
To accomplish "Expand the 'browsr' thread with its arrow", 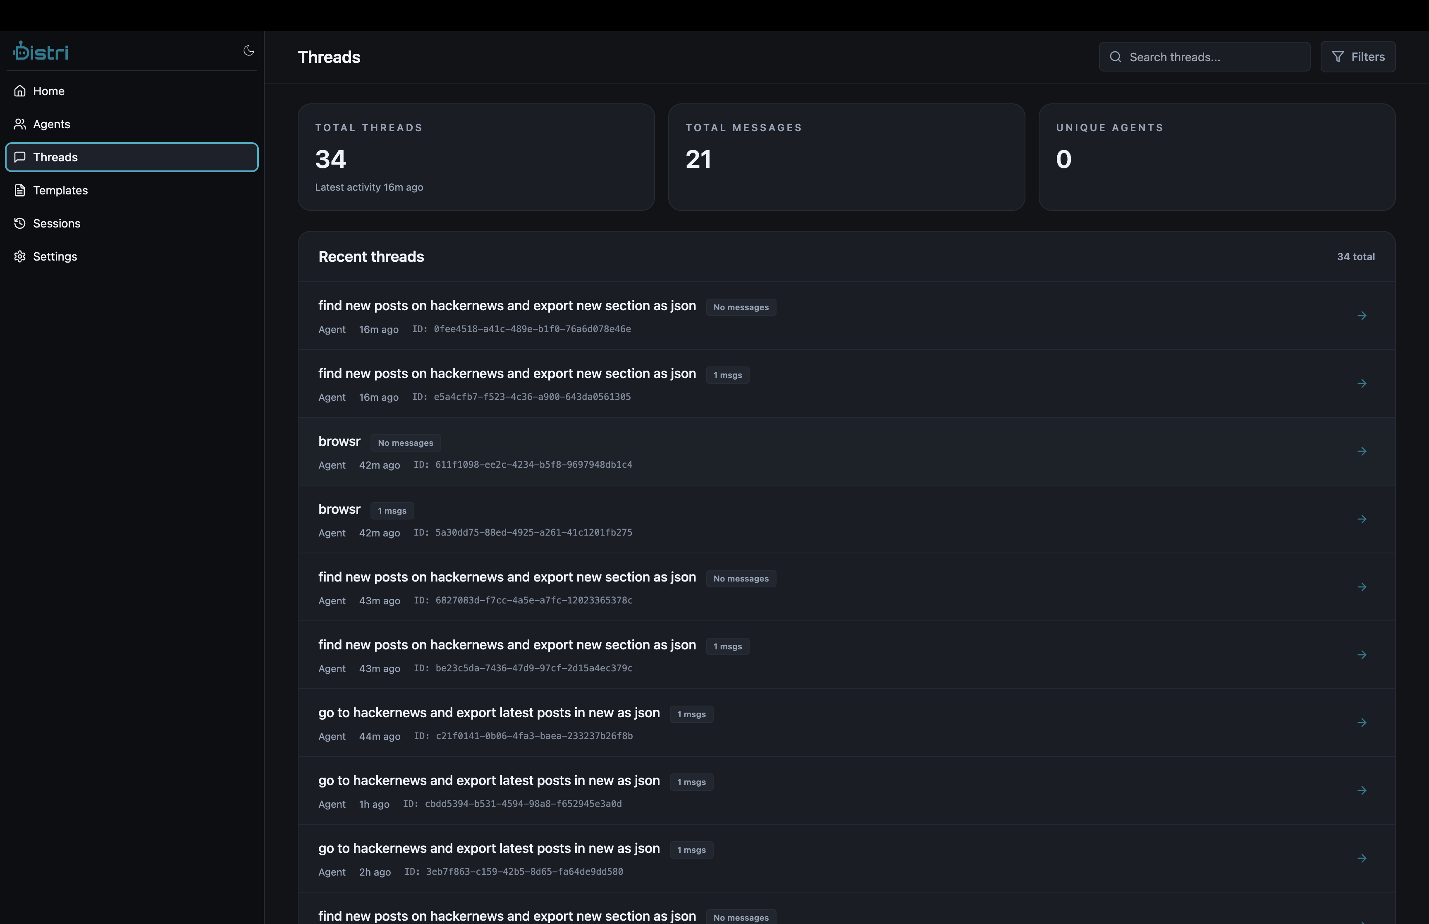I will [x=1362, y=451].
